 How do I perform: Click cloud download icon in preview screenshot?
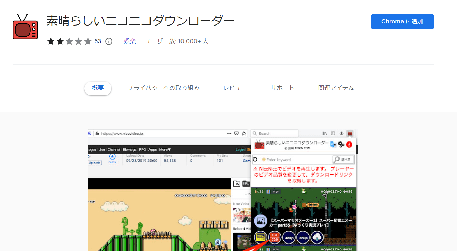[x=317, y=237]
